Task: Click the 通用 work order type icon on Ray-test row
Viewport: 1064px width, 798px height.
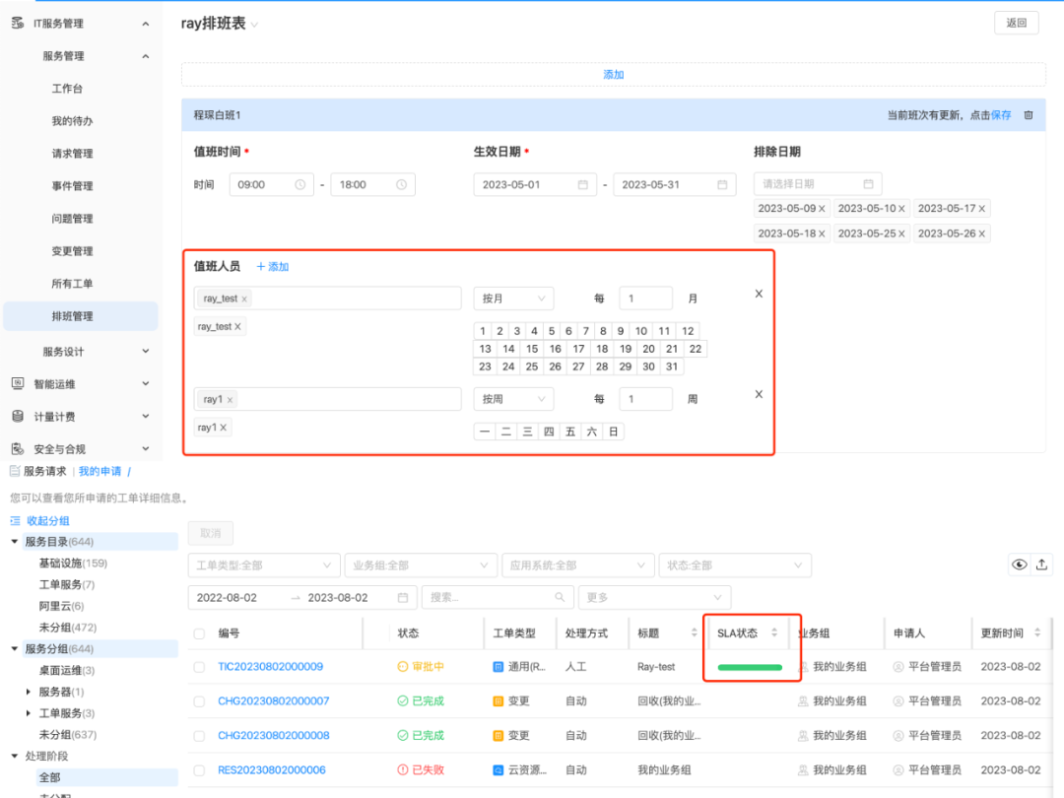Action: coord(498,666)
